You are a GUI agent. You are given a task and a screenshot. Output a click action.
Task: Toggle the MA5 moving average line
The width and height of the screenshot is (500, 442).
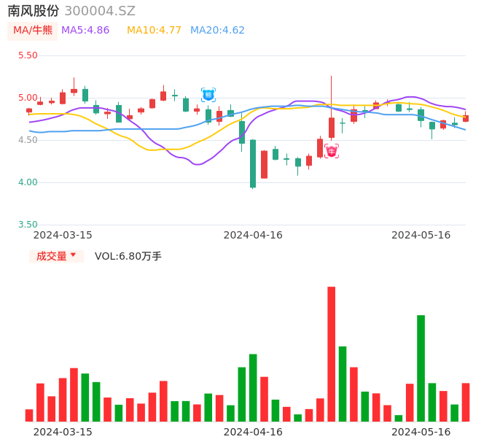coord(85,31)
